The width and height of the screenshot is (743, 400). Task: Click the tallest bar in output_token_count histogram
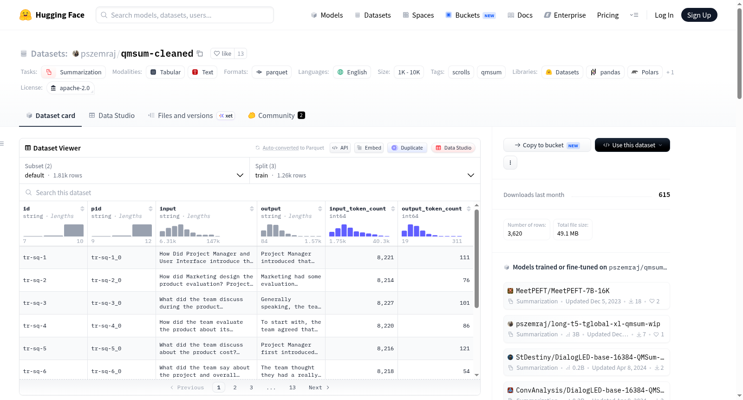tap(410, 230)
